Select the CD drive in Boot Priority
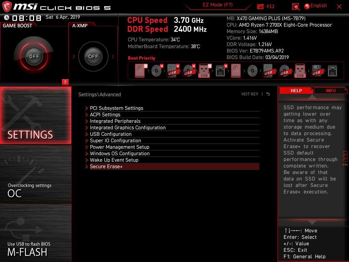The image size is (349, 262). (157, 71)
